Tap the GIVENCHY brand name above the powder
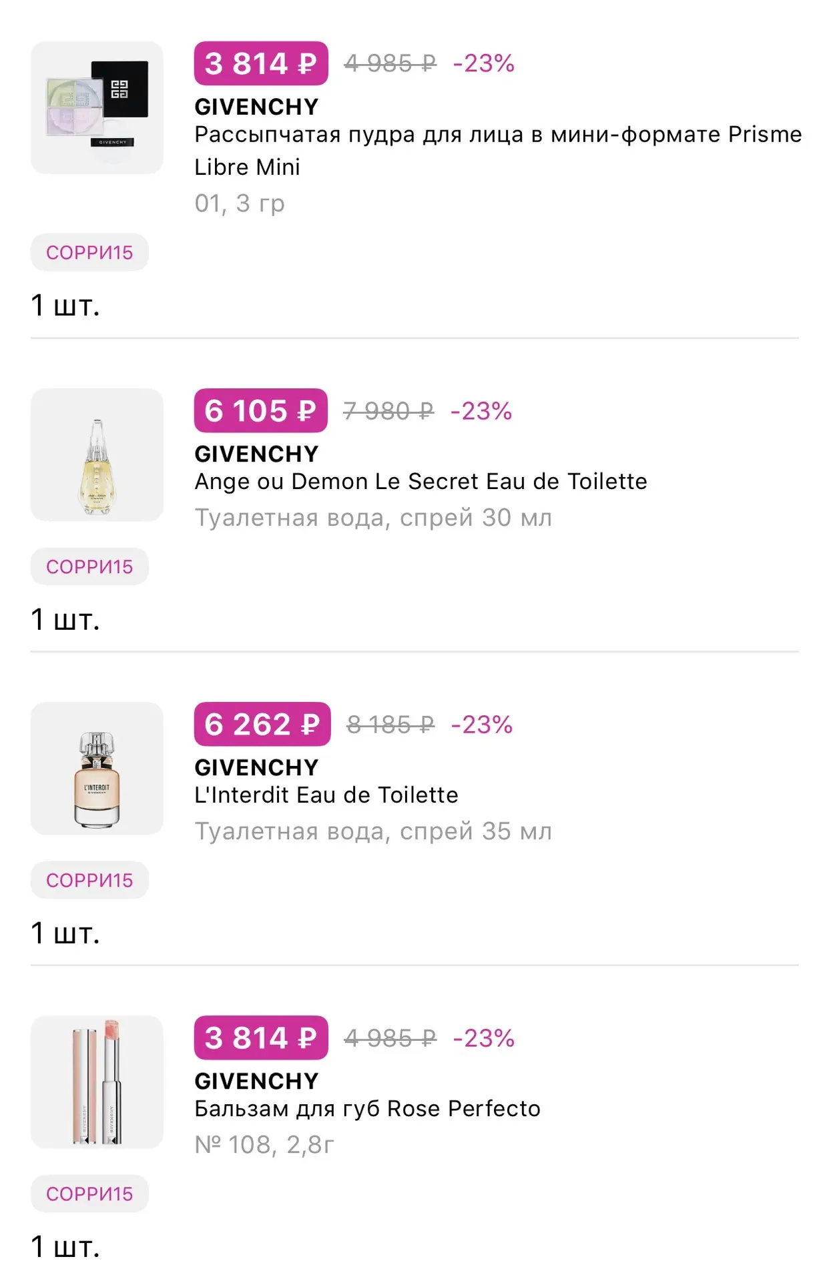837x1281 pixels. coord(256,107)
